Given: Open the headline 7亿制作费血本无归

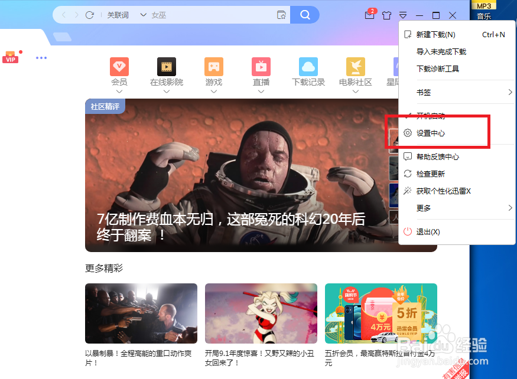Looking at the screenshot, I should click(231, 227).
